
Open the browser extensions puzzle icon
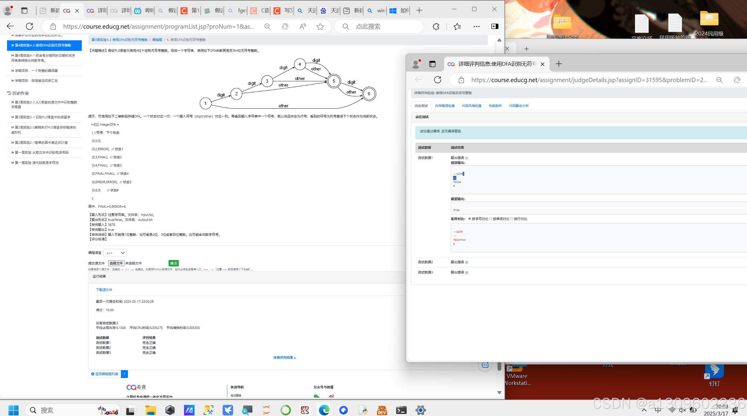pos(436,27)
